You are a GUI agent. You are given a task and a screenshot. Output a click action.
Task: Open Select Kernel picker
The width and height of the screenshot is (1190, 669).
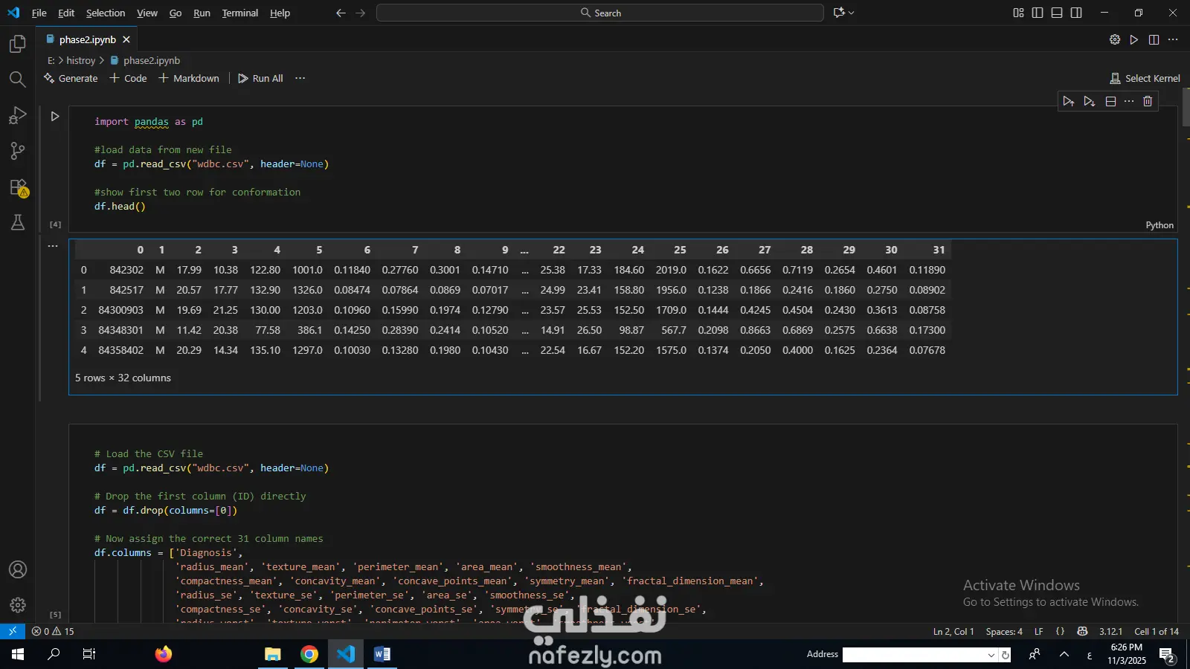click(x=1145, y=78)
